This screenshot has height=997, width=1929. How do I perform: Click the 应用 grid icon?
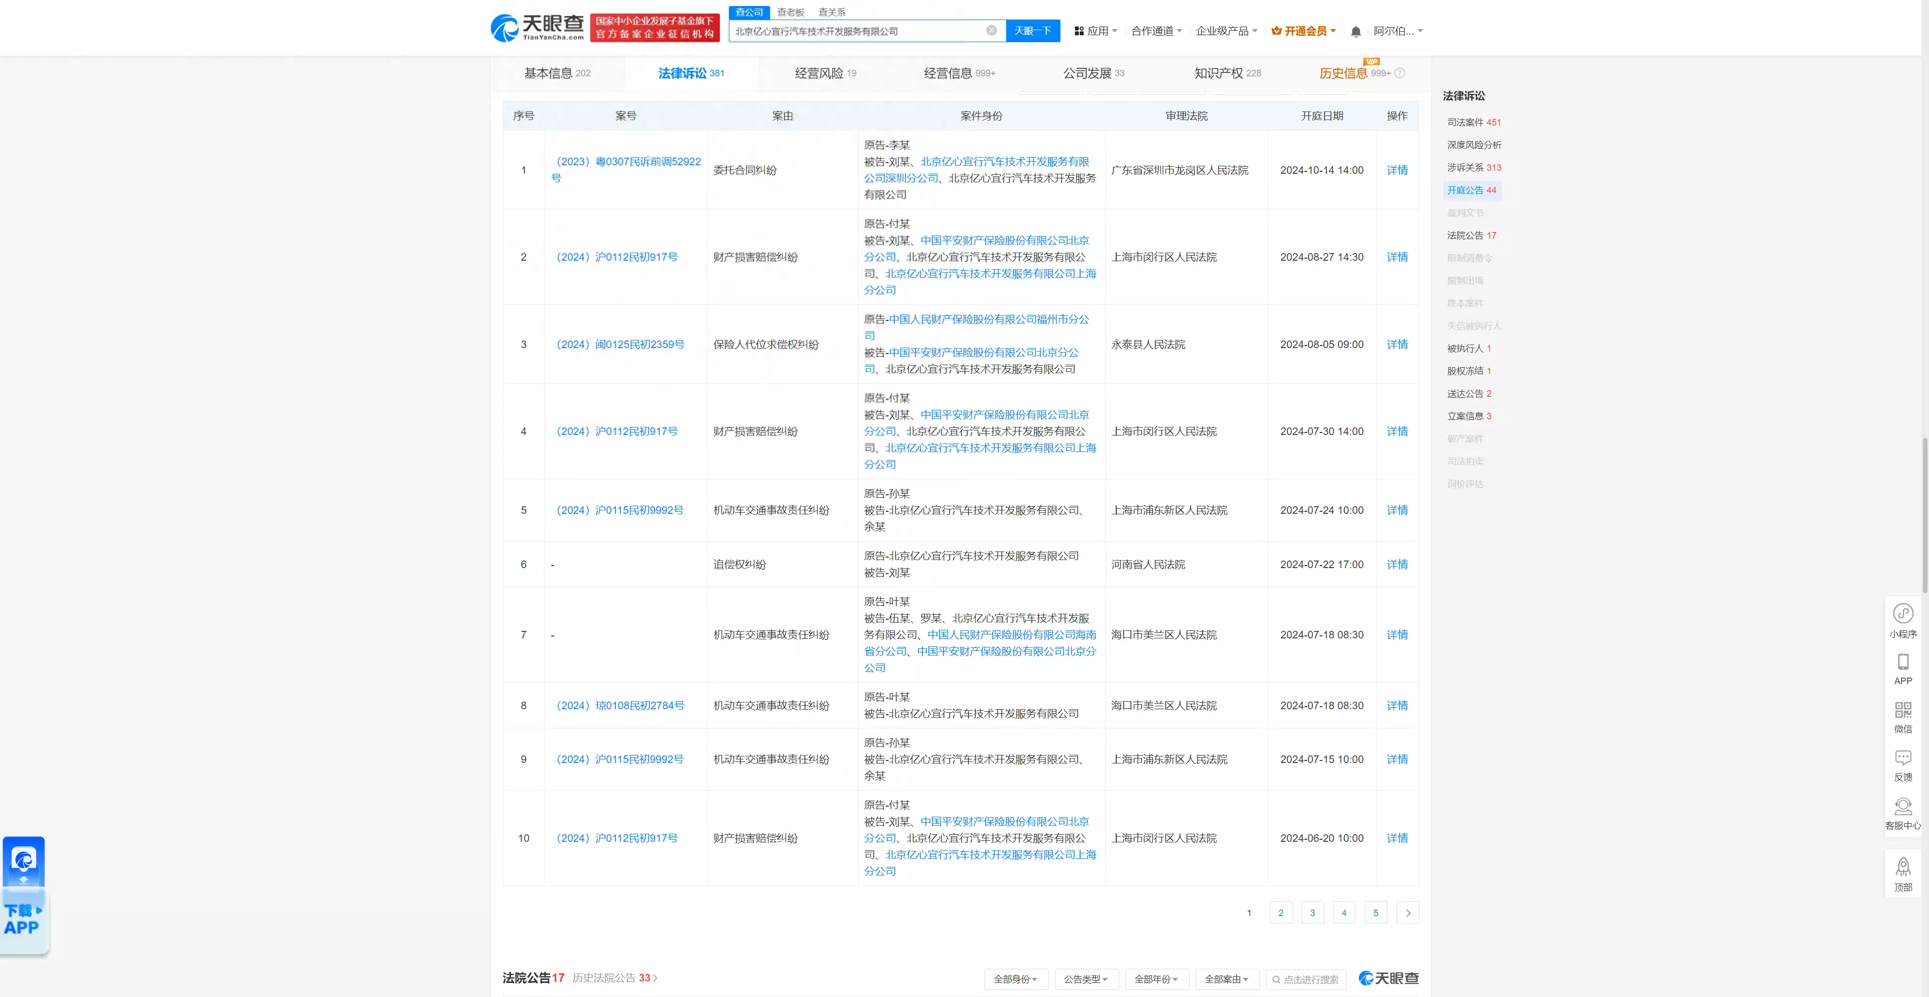1079,32
